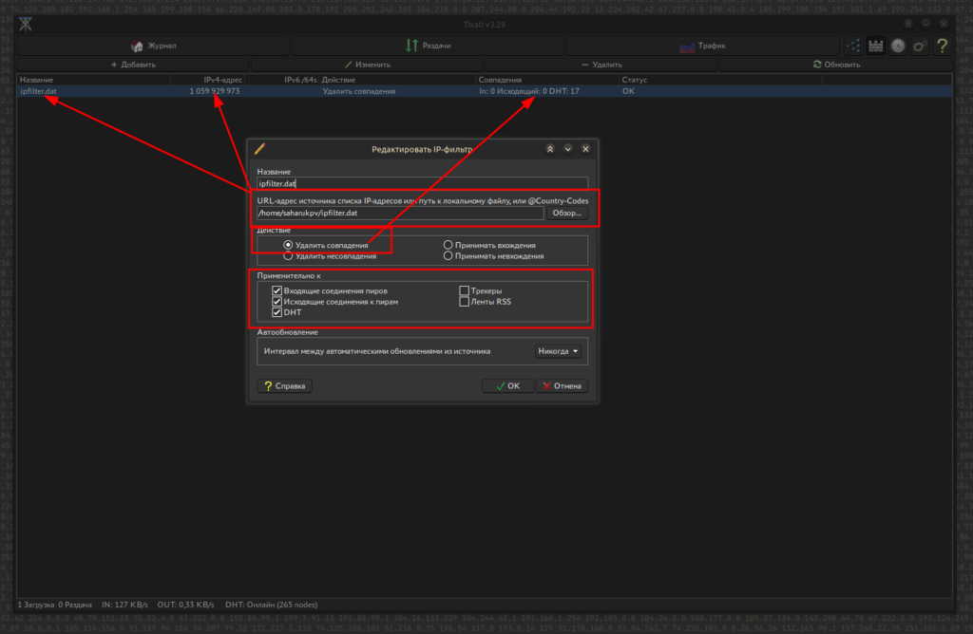Click the 1 Загрузка status bar entry
973x634 pixels.
coord(35,605)
